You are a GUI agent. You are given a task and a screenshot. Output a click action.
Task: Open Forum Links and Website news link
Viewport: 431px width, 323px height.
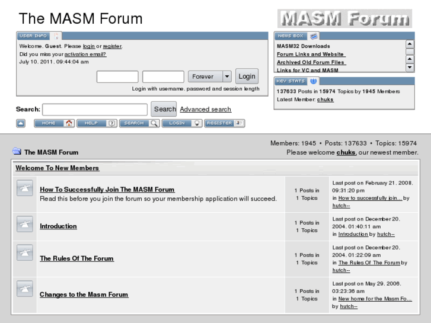(x=311, y=54)
